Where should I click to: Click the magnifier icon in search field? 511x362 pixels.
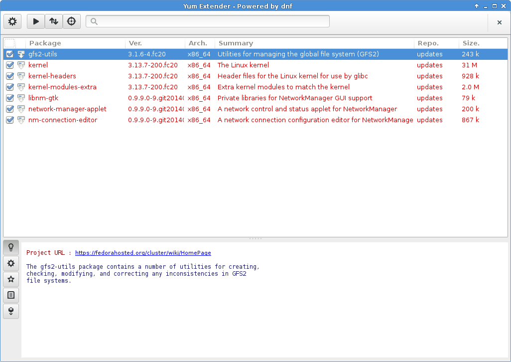[x=94, y=21]
